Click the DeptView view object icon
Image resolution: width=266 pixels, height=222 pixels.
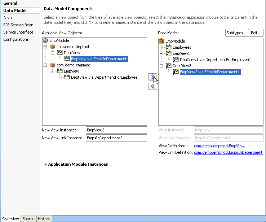pyautogui.click(x=60, y=52)
